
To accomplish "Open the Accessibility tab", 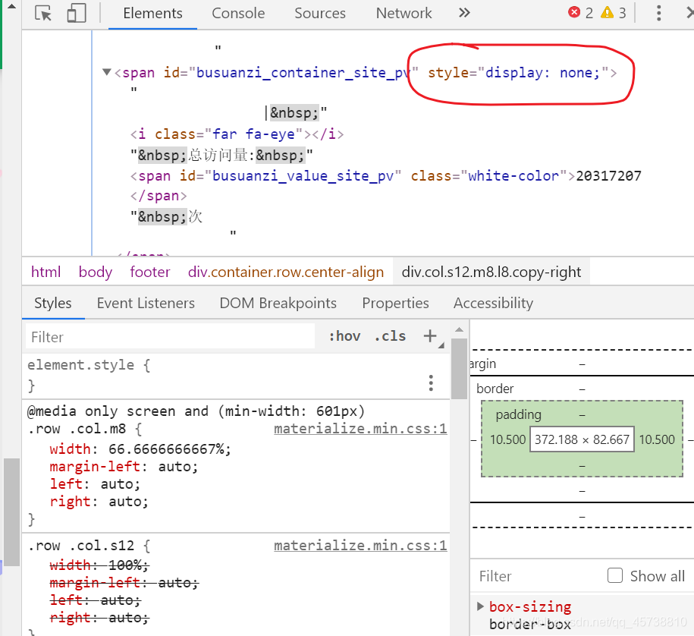I will (493, 304).
